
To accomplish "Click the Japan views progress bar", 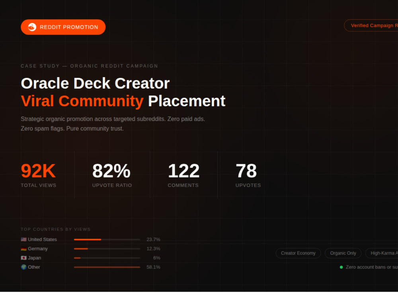I will (x=107, y=258).
